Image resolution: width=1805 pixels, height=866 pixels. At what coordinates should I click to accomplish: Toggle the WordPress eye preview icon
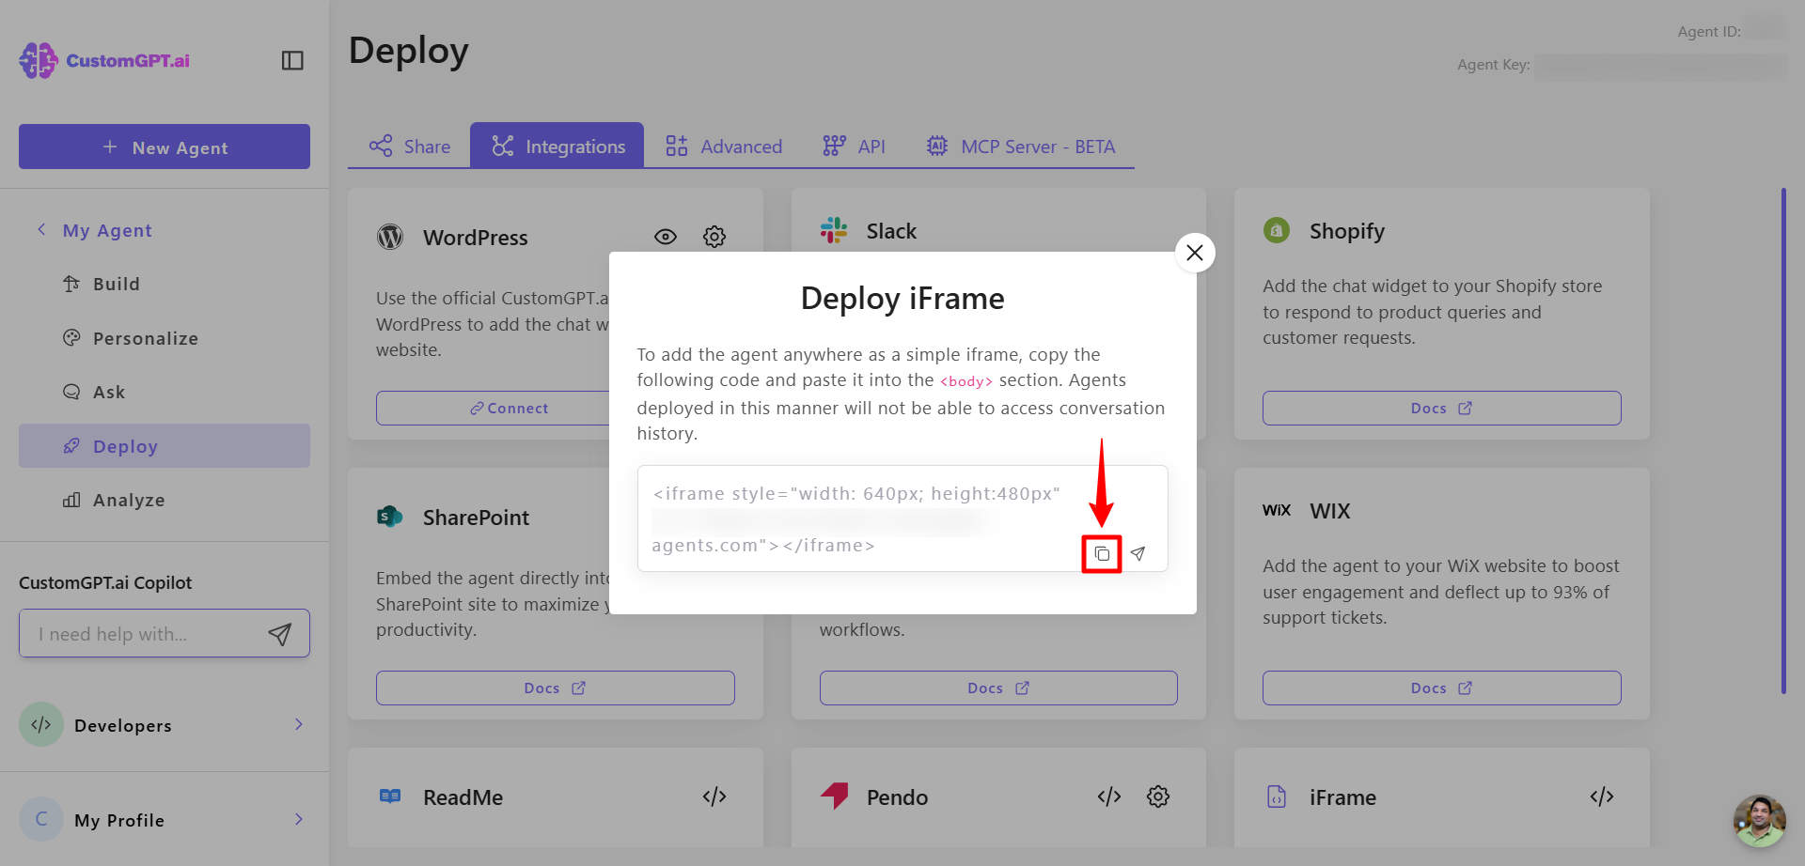point(666,237)
